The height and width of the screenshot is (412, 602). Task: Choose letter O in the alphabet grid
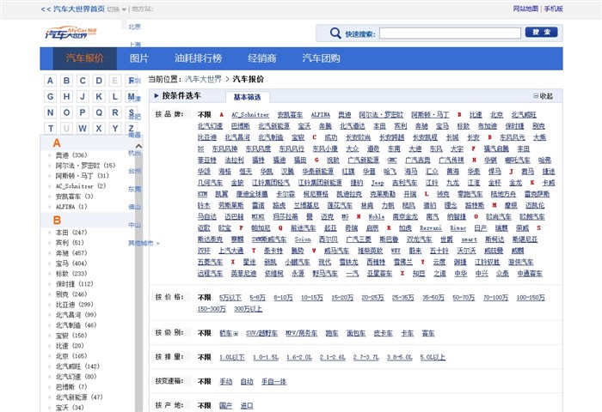click(x=66, y=112)
